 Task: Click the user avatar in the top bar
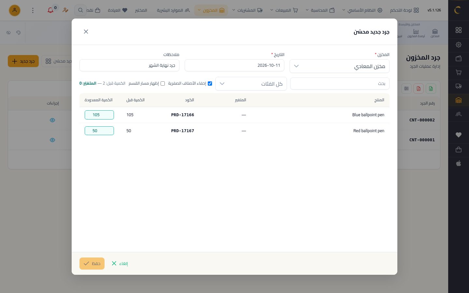point(14,10)
